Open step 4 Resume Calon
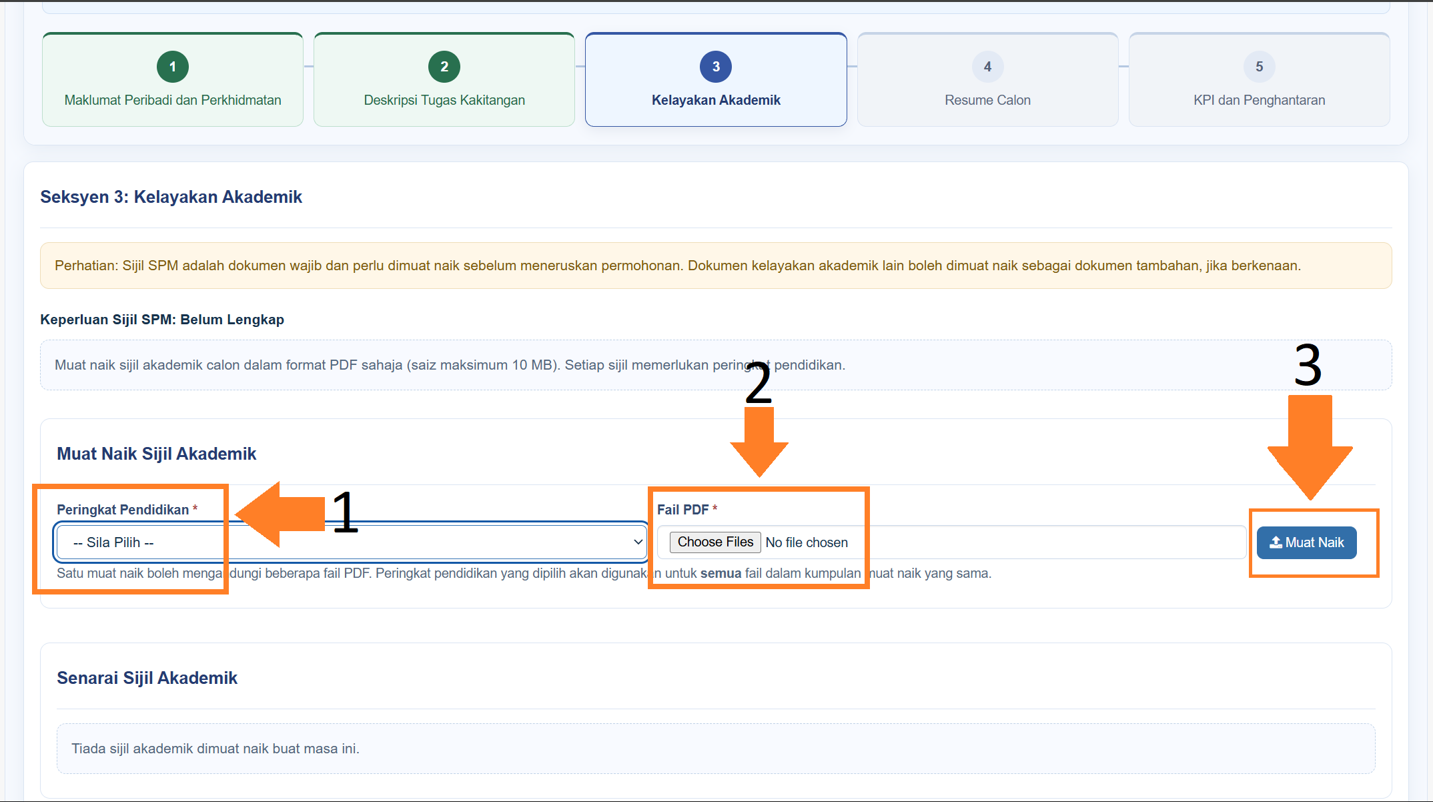This screenshot has height=802, width=1433. tap(987, 79)
